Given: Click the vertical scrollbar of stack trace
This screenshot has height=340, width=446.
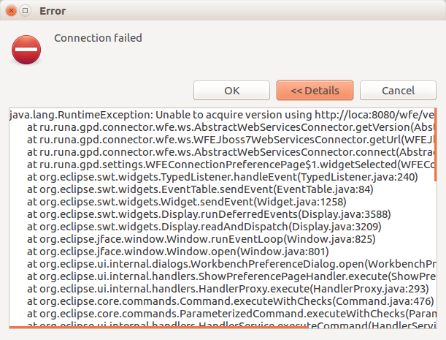Looking at the screenshot, I should (434, 146).
